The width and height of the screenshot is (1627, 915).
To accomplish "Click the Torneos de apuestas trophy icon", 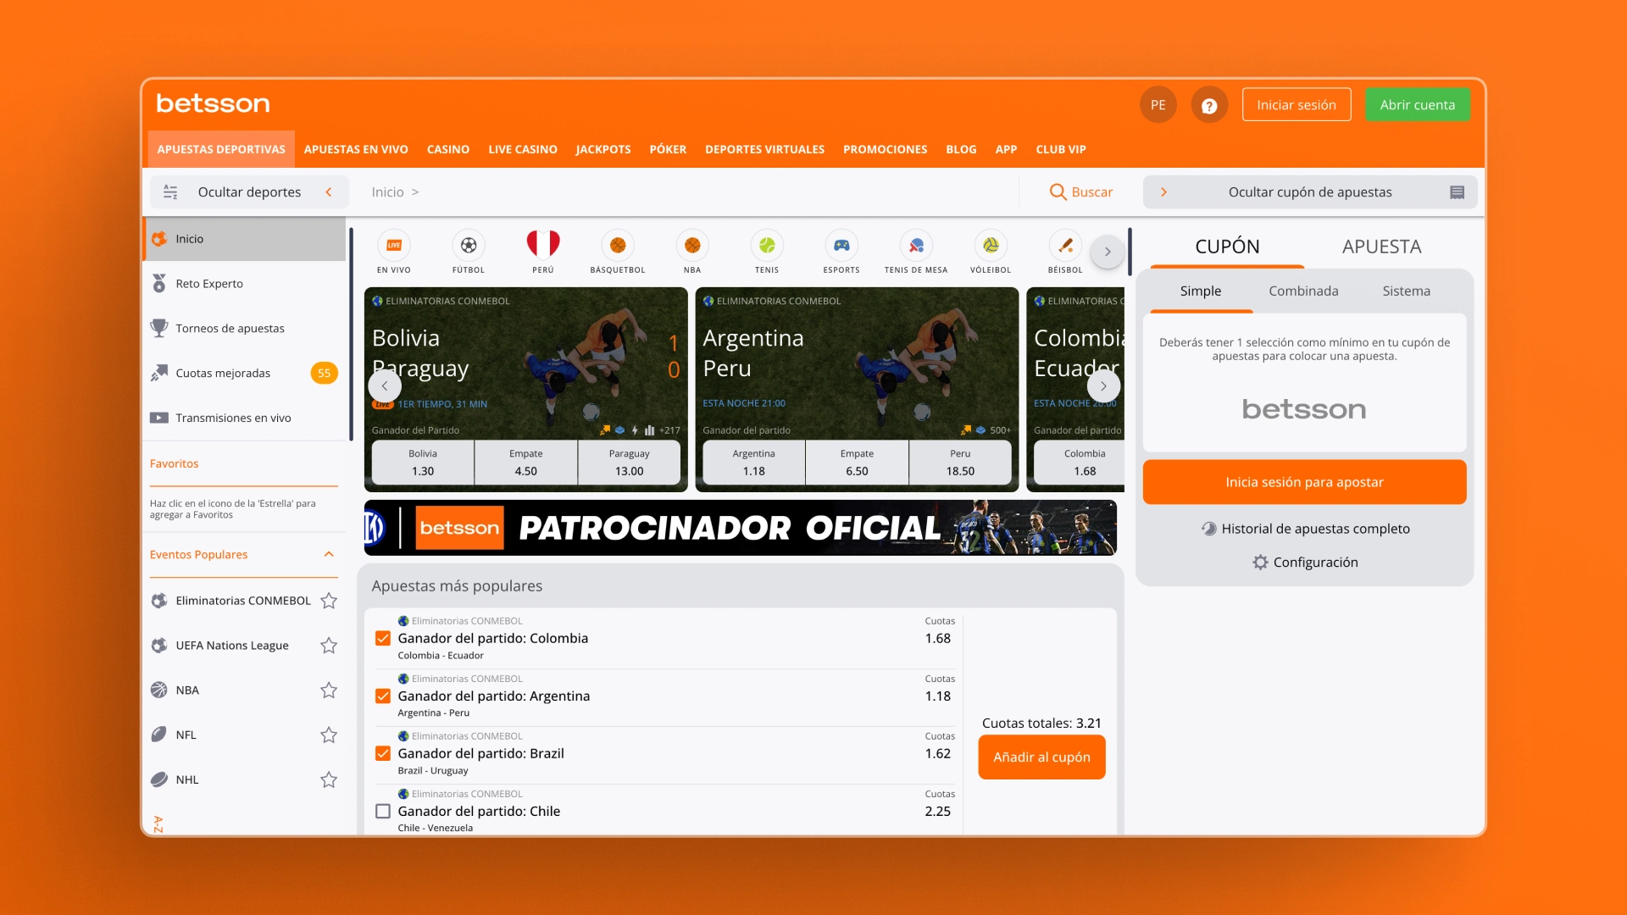I will (159, 328).
